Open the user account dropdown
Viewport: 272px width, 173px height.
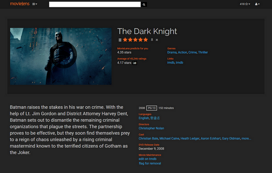pos(257,4)
